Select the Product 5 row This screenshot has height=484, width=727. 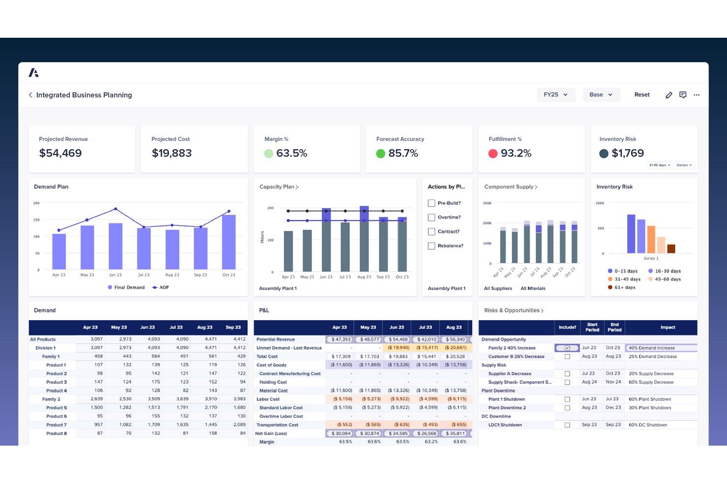pyautogui.click(x=138, y=408)
